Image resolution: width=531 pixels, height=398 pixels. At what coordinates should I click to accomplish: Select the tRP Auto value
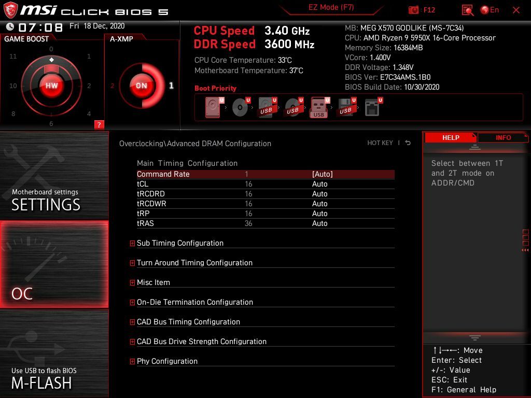click(x=319, y=213)
